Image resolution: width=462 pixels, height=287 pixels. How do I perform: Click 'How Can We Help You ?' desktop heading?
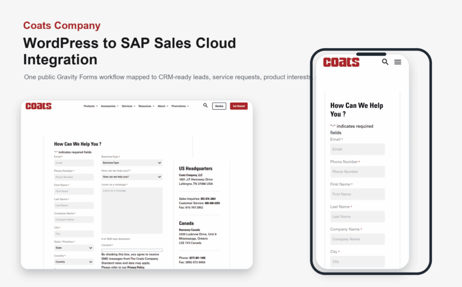tap(78, 144)
